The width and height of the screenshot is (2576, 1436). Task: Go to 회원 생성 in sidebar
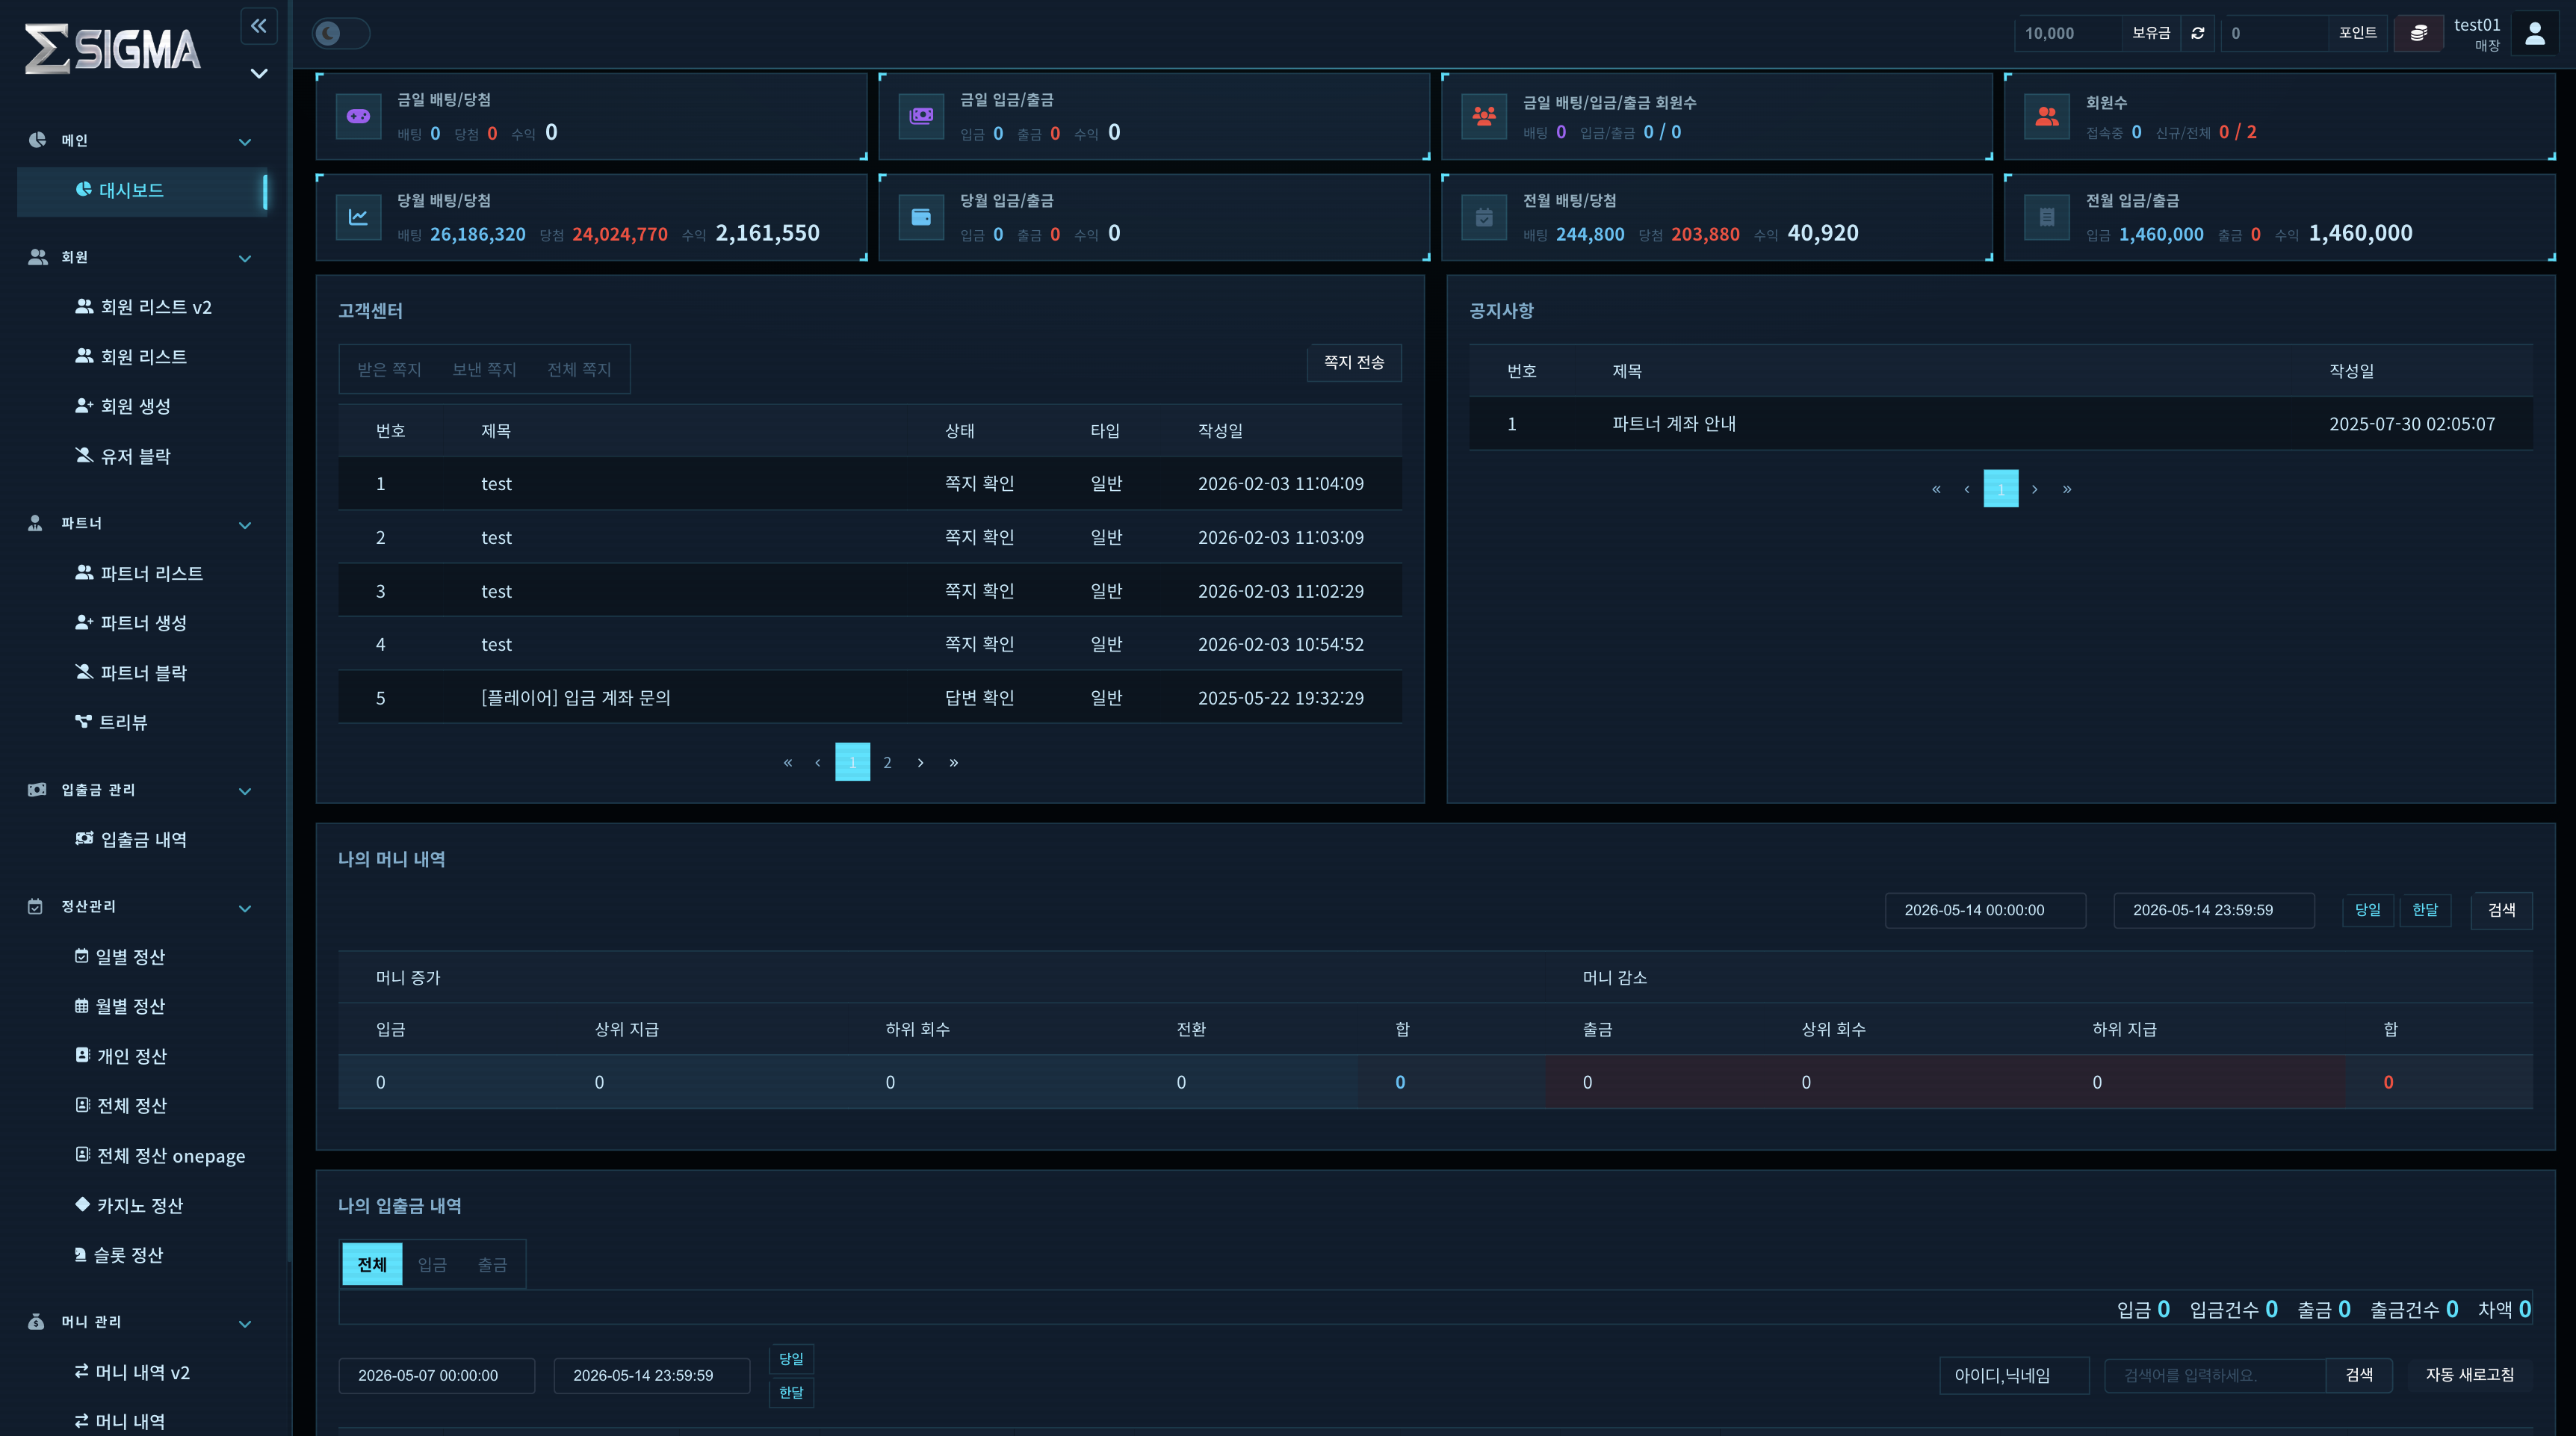124,406
